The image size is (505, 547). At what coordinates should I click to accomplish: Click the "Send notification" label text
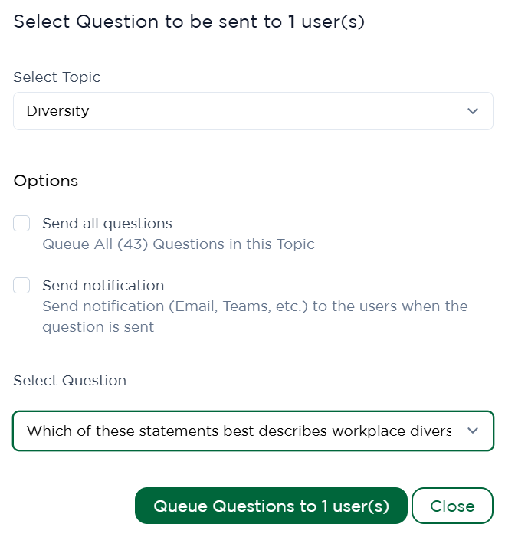103,286
